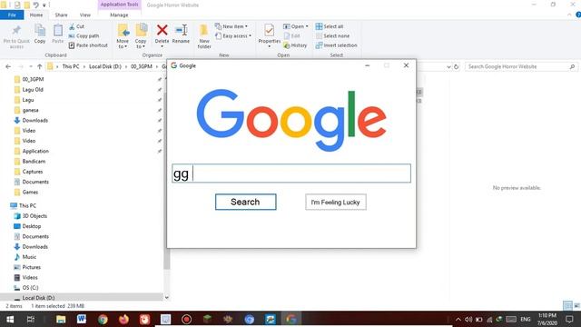Select Copy path in Clipboard group
The width and height of the screenshot is (581, 327).
(84, 36)
